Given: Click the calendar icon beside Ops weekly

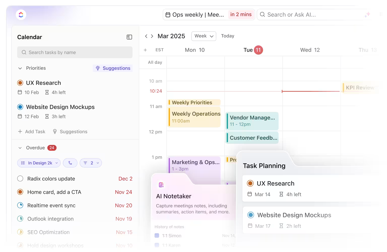Looking at the screenshot, I should tap(168, 15).
